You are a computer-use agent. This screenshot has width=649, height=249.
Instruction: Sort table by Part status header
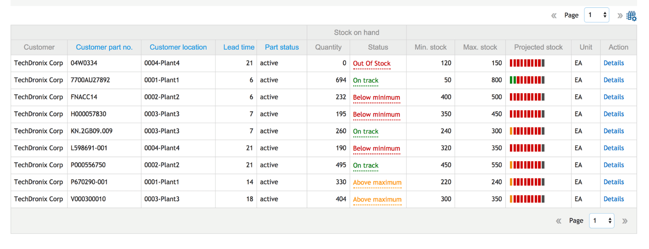pyautogui.click(x=282, y=47)
